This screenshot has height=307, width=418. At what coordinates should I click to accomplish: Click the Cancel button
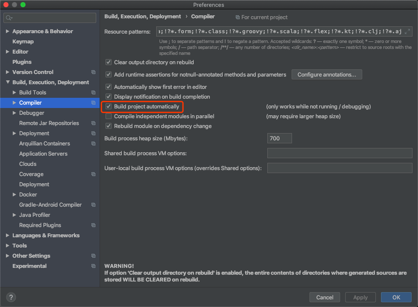coord(324,297)
